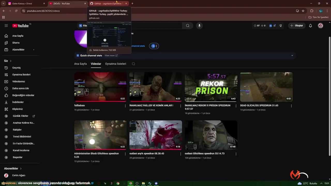Select the Videolar channel tab
The width and height of the screenshot is (331, 186).
click(x=96, y=64)
